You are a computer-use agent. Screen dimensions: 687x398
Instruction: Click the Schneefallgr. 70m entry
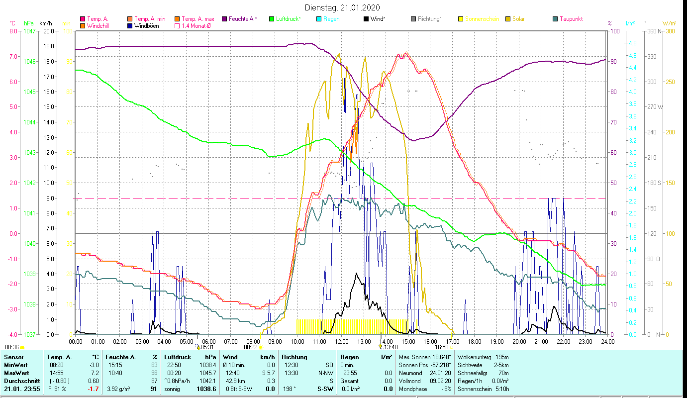pos(483,373)
